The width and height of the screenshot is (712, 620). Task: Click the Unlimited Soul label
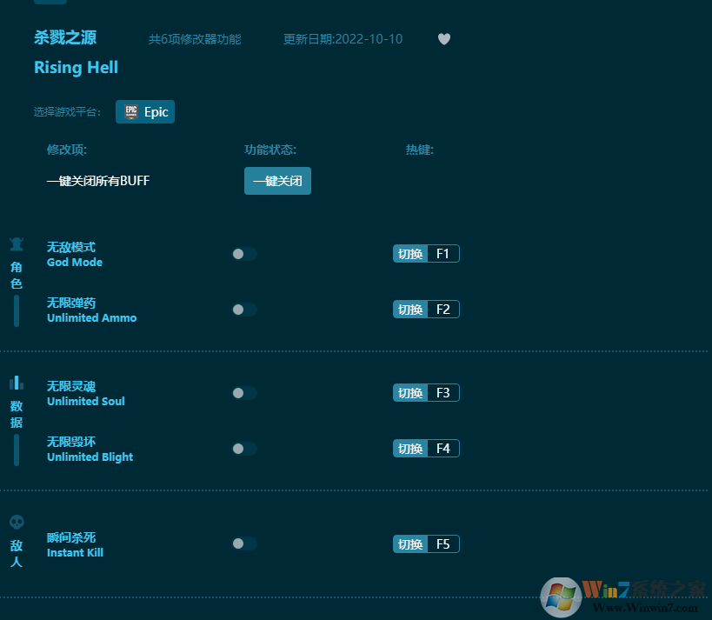pos(86,401)
